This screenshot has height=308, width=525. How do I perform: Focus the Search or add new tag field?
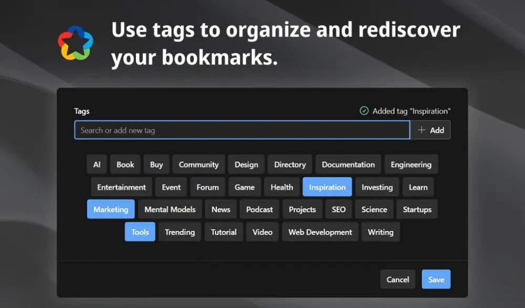(x=241, y=130)
